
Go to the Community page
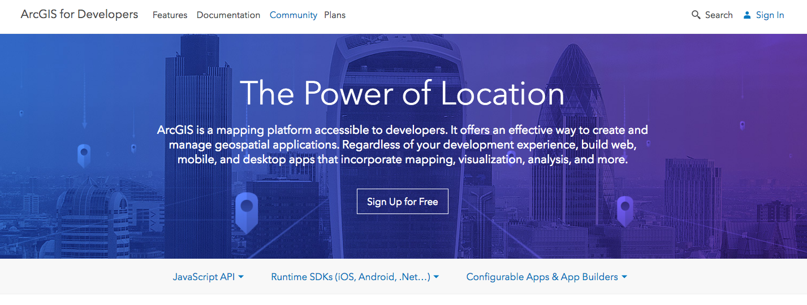click(x=293, y=15)
